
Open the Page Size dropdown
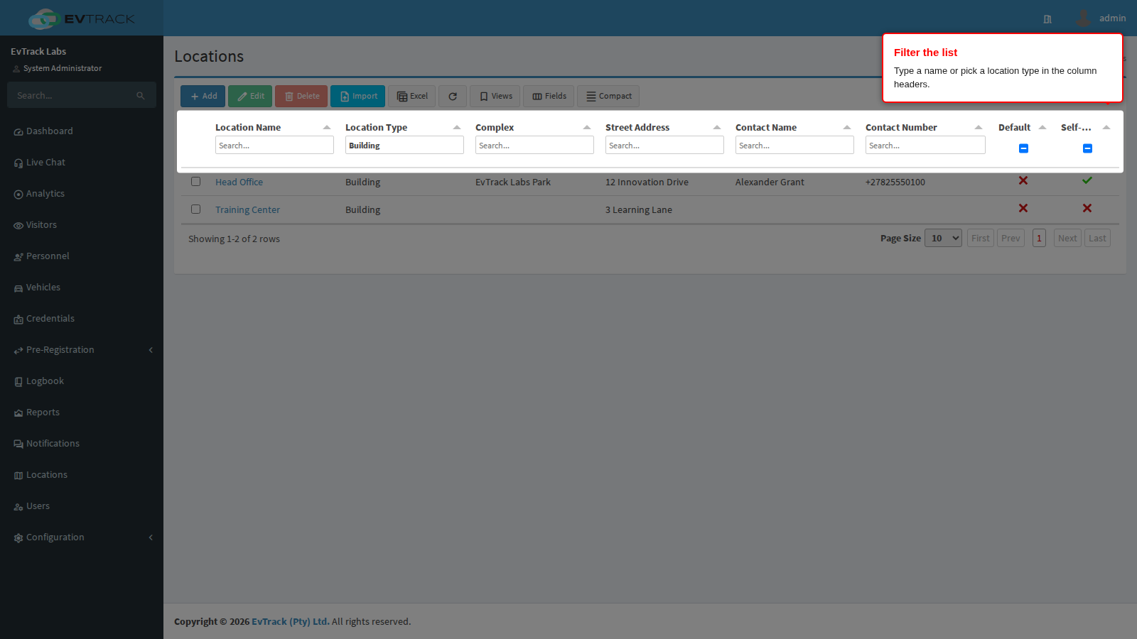944,239
